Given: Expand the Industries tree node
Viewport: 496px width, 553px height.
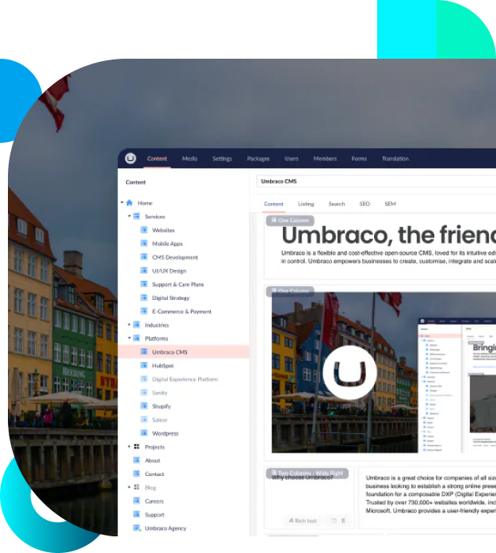Looking at the screenshot, I should [x=128, y=325].
